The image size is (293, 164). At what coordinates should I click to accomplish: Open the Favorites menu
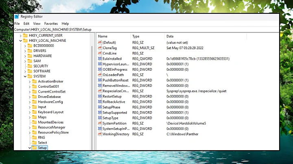click(51, 24)
